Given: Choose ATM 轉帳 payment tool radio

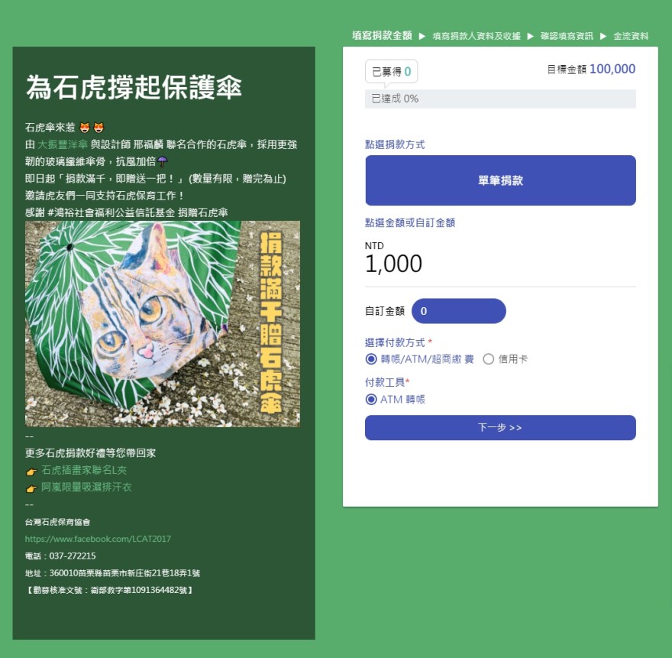Looking at the screenshot, I should pos(371,400).
